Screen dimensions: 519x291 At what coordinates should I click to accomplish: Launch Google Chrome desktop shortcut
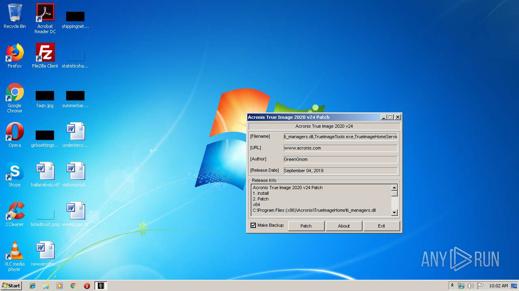(x=15, y=98)
